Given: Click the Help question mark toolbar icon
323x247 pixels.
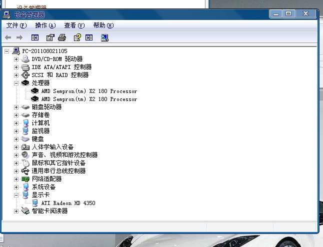Looking at the screenshot, I should point(77,37).
